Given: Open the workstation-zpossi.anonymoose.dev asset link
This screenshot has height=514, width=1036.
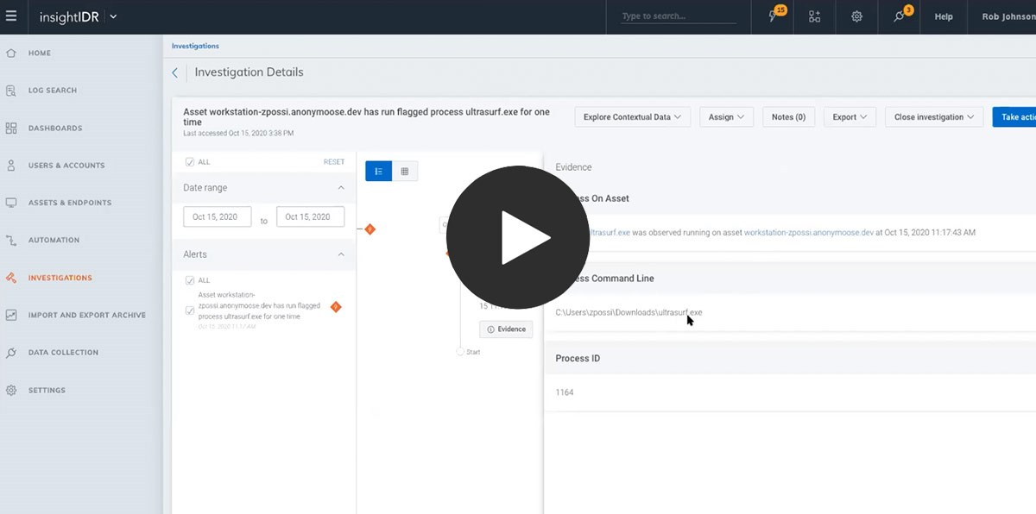Looking at the screenshot, I should pos(809,232).
